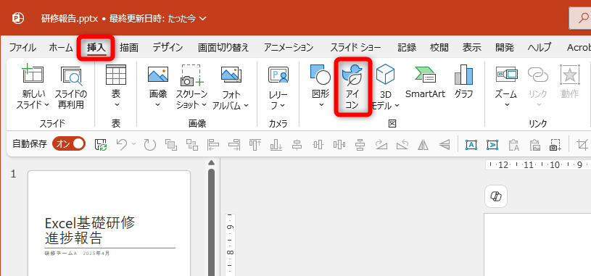The width and height of the screenshot is (591, 276).
Task: Click the thumbnail pane scroll-up arrow
Action: click(x=212, y=163)
